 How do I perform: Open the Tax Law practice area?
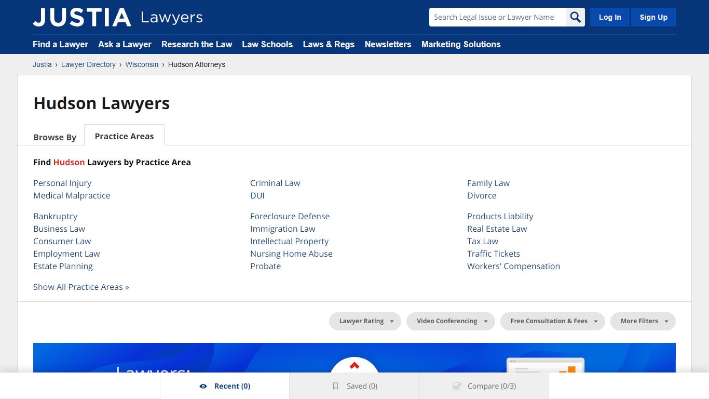pyautogui.click(x=483, y=241)
